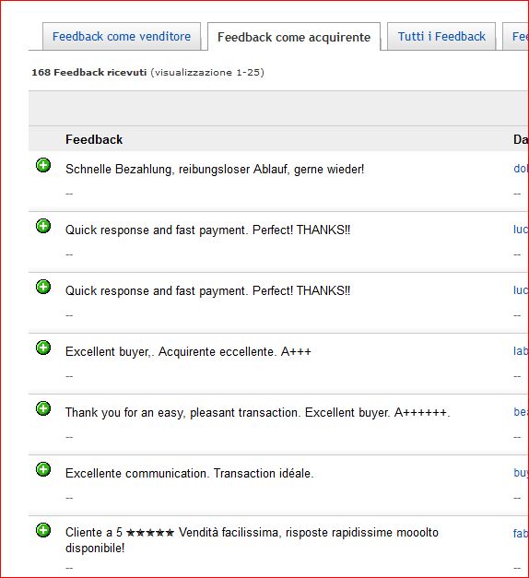
Task: Open user link starting with bea
Action: (x=521, y=412)
